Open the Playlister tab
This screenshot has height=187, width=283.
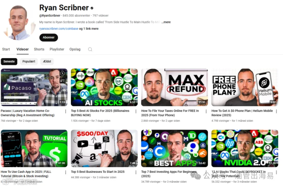tap(57, 49)
